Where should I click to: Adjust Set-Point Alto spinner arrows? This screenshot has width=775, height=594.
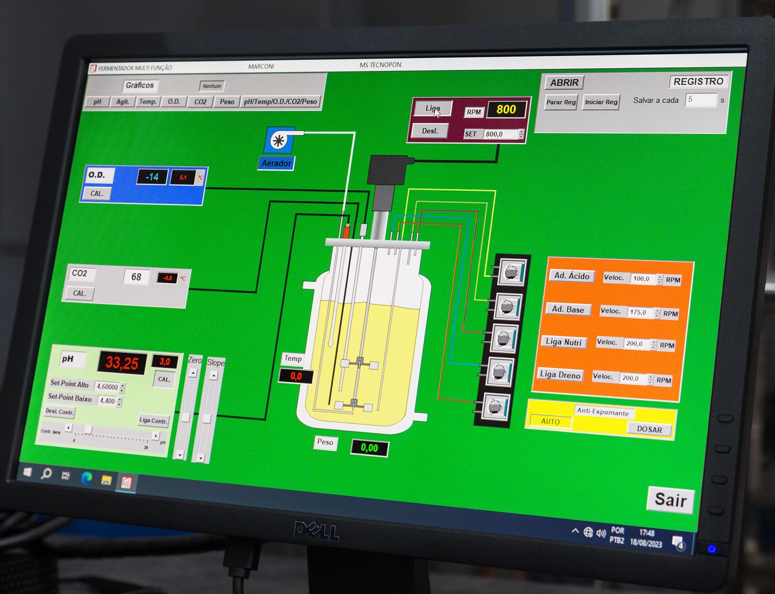(123, 388)
